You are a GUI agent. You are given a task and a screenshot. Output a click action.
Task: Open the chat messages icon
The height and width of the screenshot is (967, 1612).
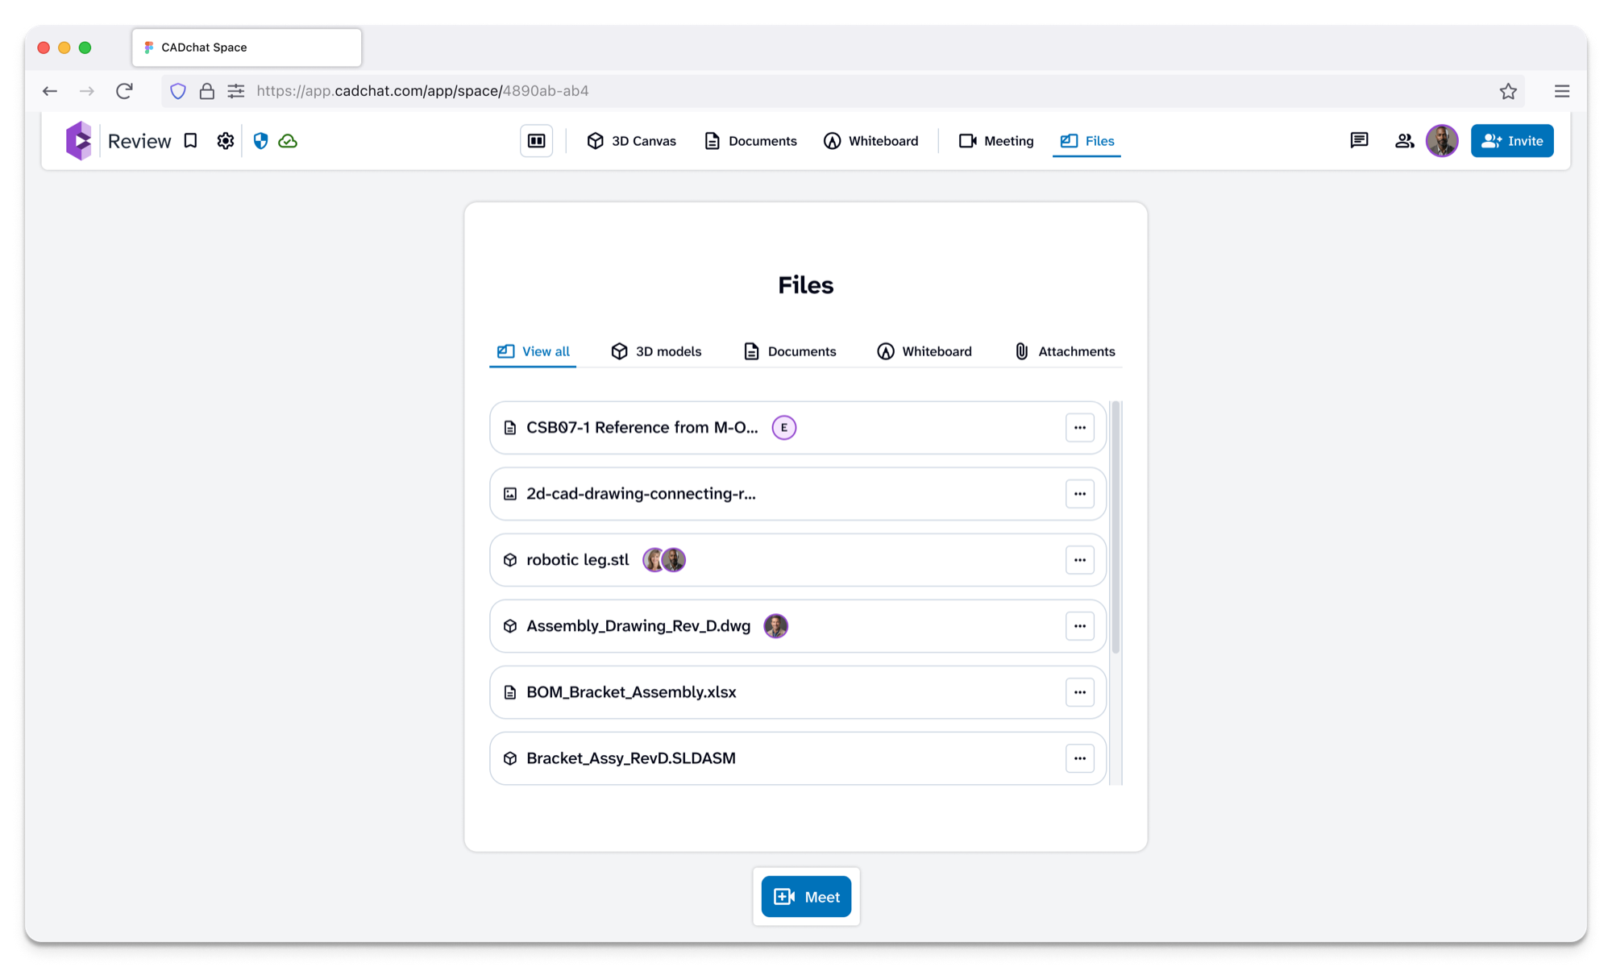coord(1359,141)
